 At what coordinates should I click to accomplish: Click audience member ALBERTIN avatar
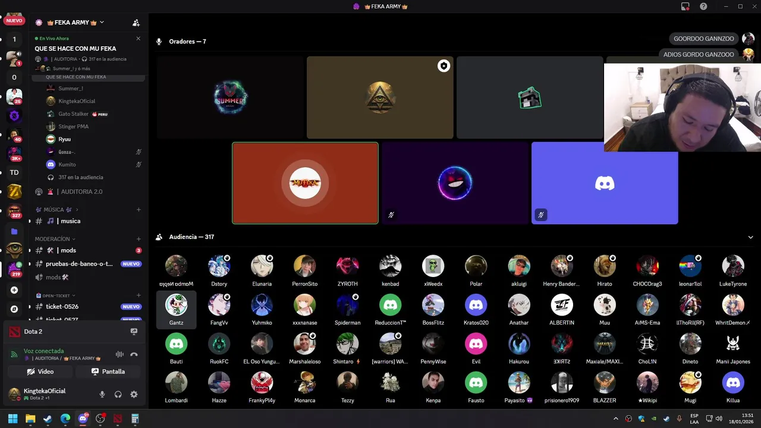click(x=562, y=305)
